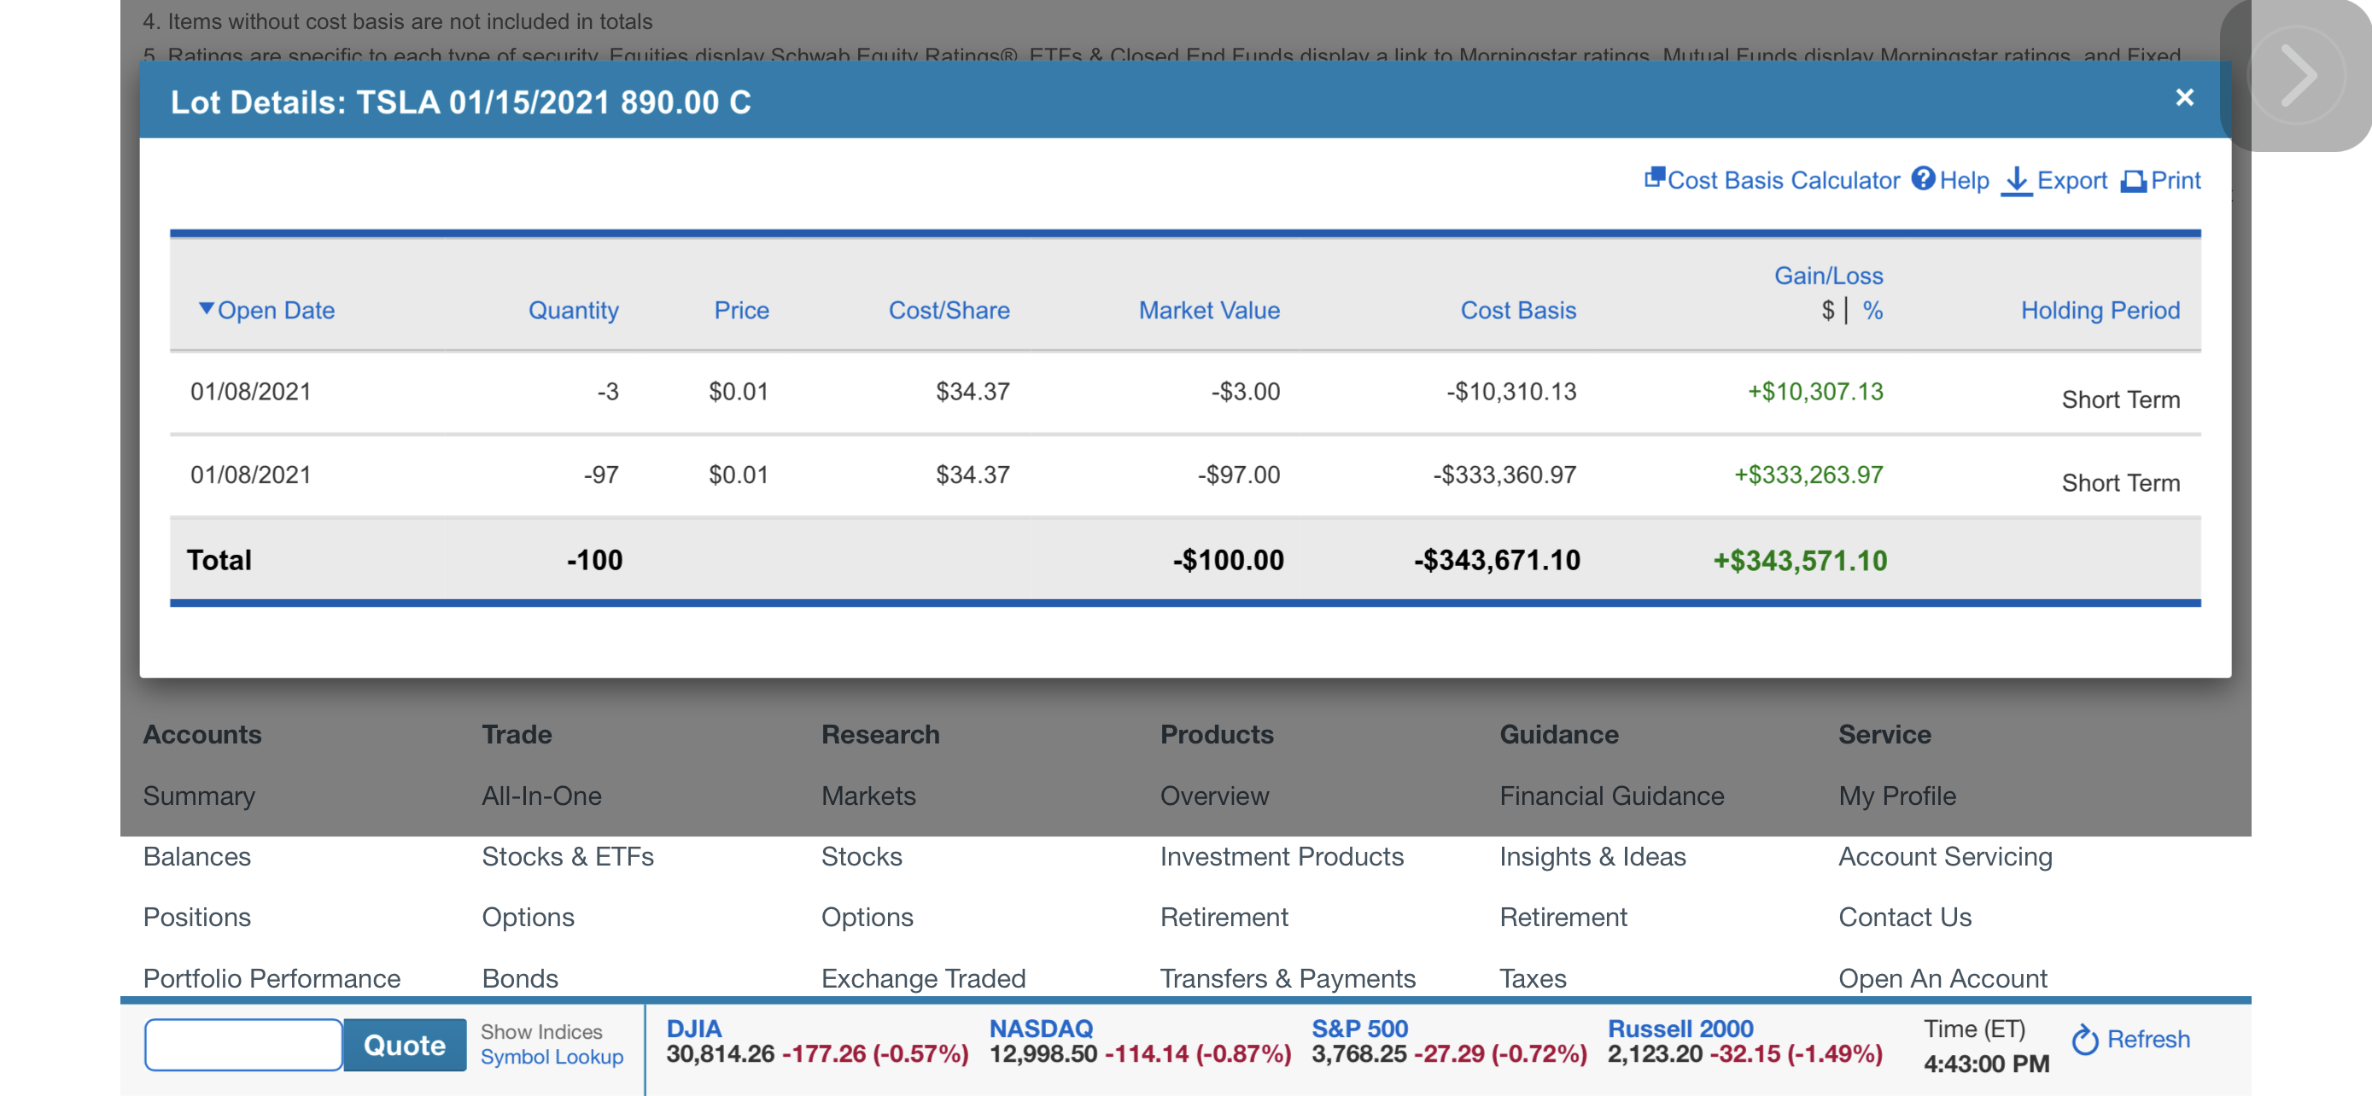Open Bonds under Trade

[x=519, y=977]
